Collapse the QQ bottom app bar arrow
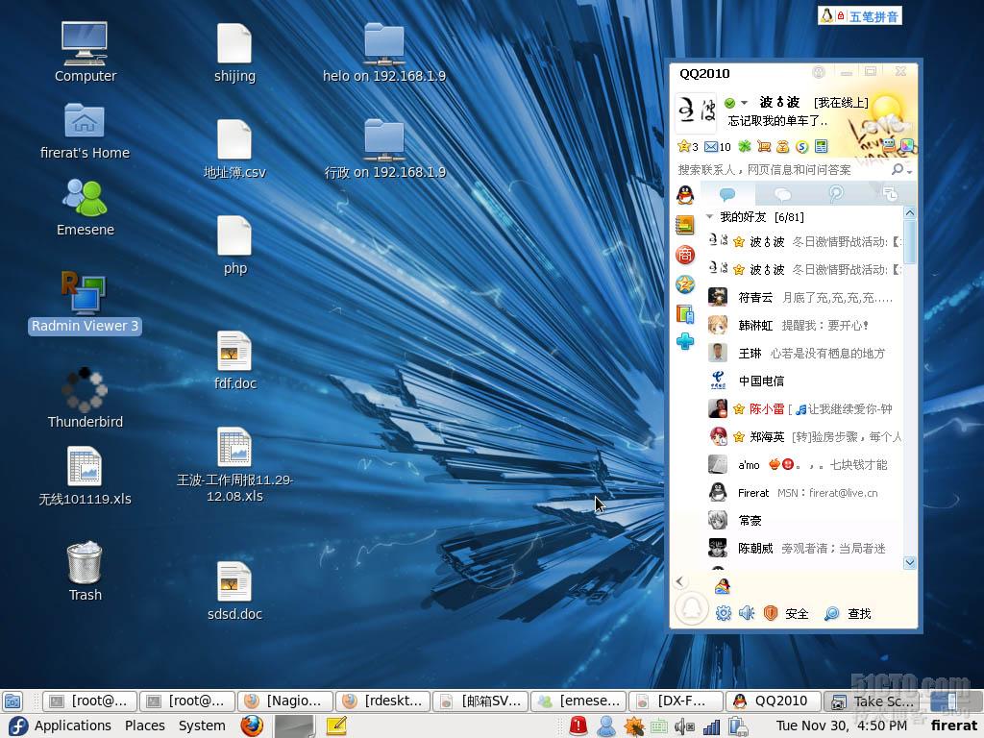Viewport: 984px width, 738px height. coord(680,581)
